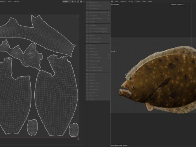Click the Start Interactive Mapping icon

coord(87,29)
